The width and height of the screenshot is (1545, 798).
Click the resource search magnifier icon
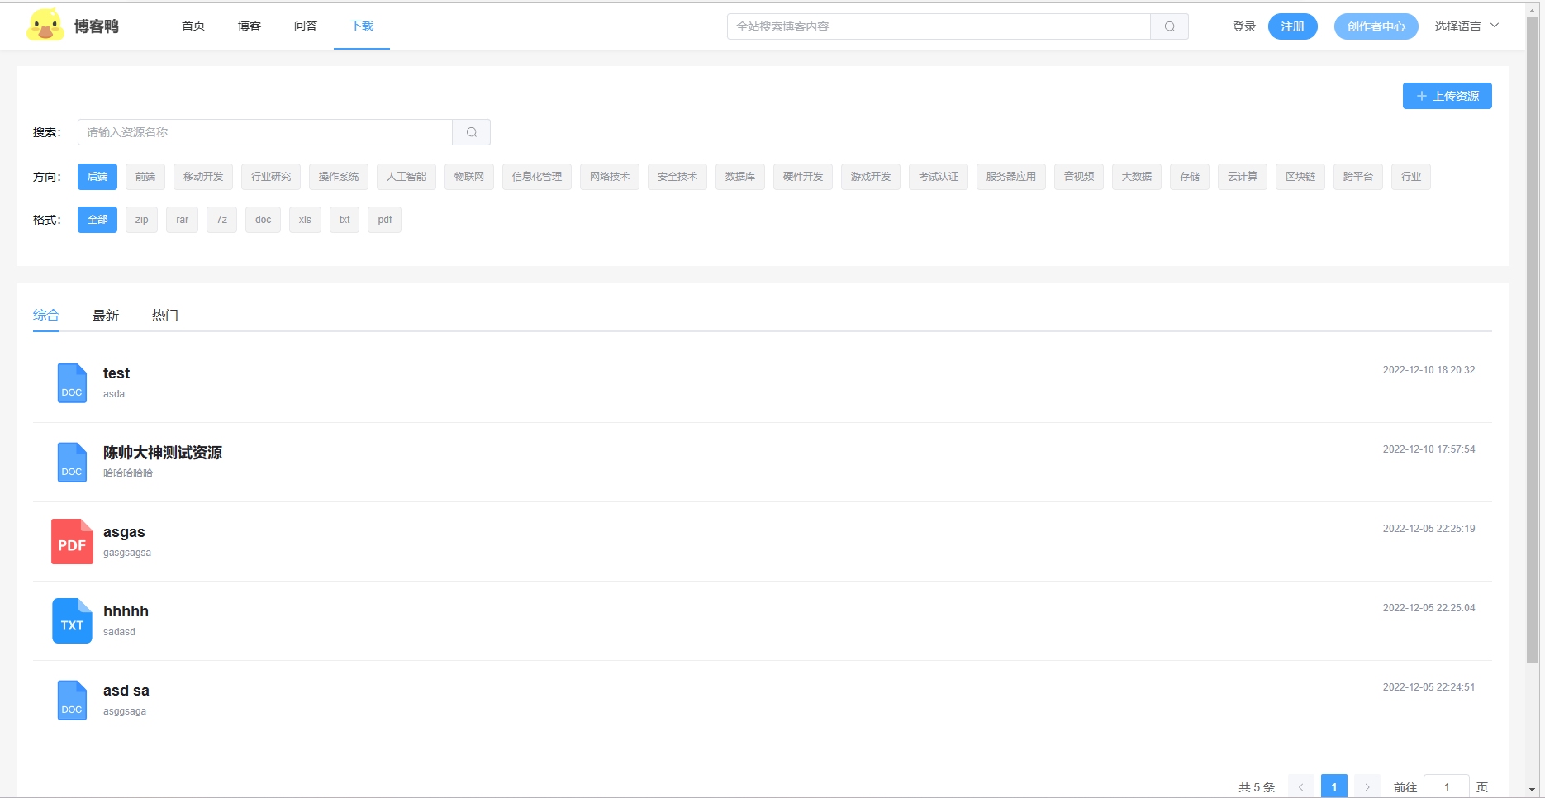pyautogui.click(x=471, y=132)
